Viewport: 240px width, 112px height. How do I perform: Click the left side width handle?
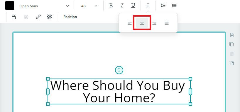[x=48, y=92]
